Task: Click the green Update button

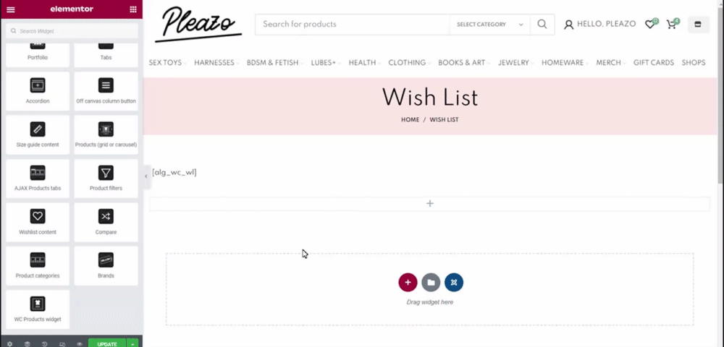Action: pyautogui.click(x=106, y=344)
